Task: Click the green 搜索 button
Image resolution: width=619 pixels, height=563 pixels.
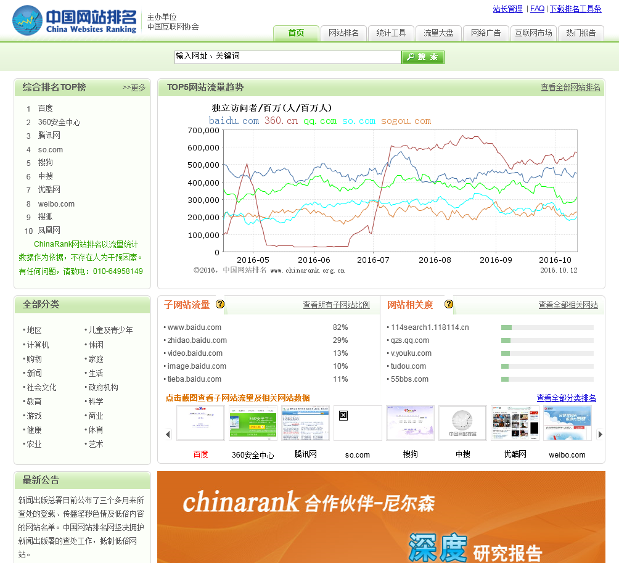Action: [423, 57]
